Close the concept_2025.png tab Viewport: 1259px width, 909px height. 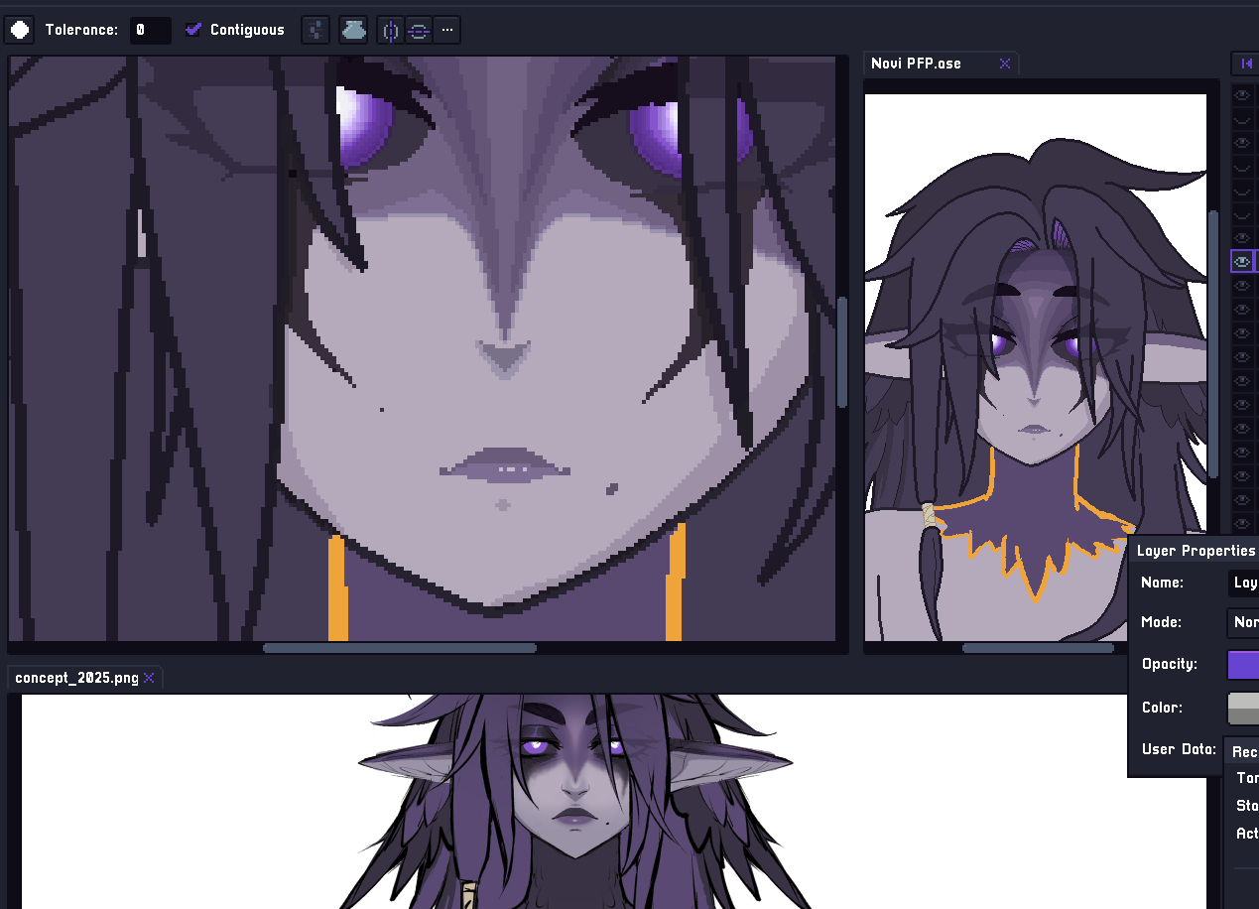(x=149, y=678)
